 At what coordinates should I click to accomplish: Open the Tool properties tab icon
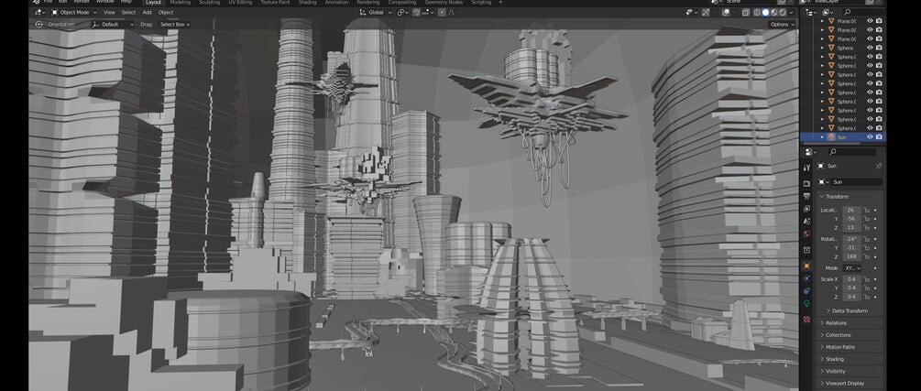click(806, 168)
